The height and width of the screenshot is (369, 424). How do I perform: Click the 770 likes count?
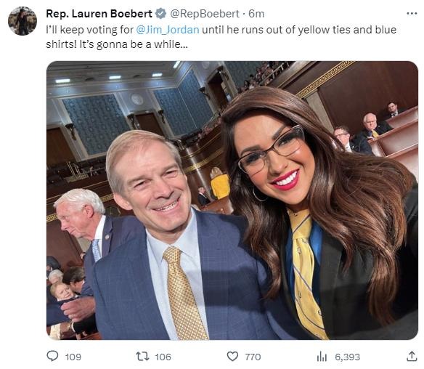253,357
